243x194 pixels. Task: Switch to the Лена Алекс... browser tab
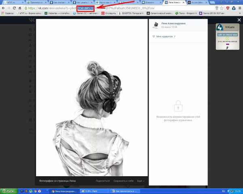(x=174, y=2)
